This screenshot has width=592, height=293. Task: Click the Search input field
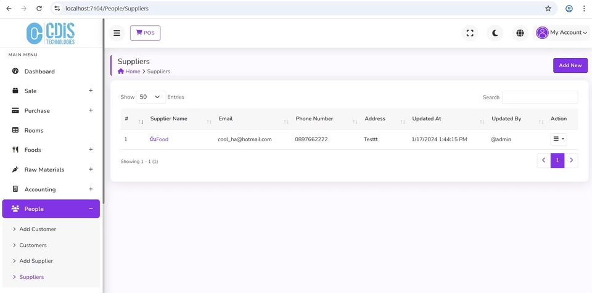click(x=540, y=97)
